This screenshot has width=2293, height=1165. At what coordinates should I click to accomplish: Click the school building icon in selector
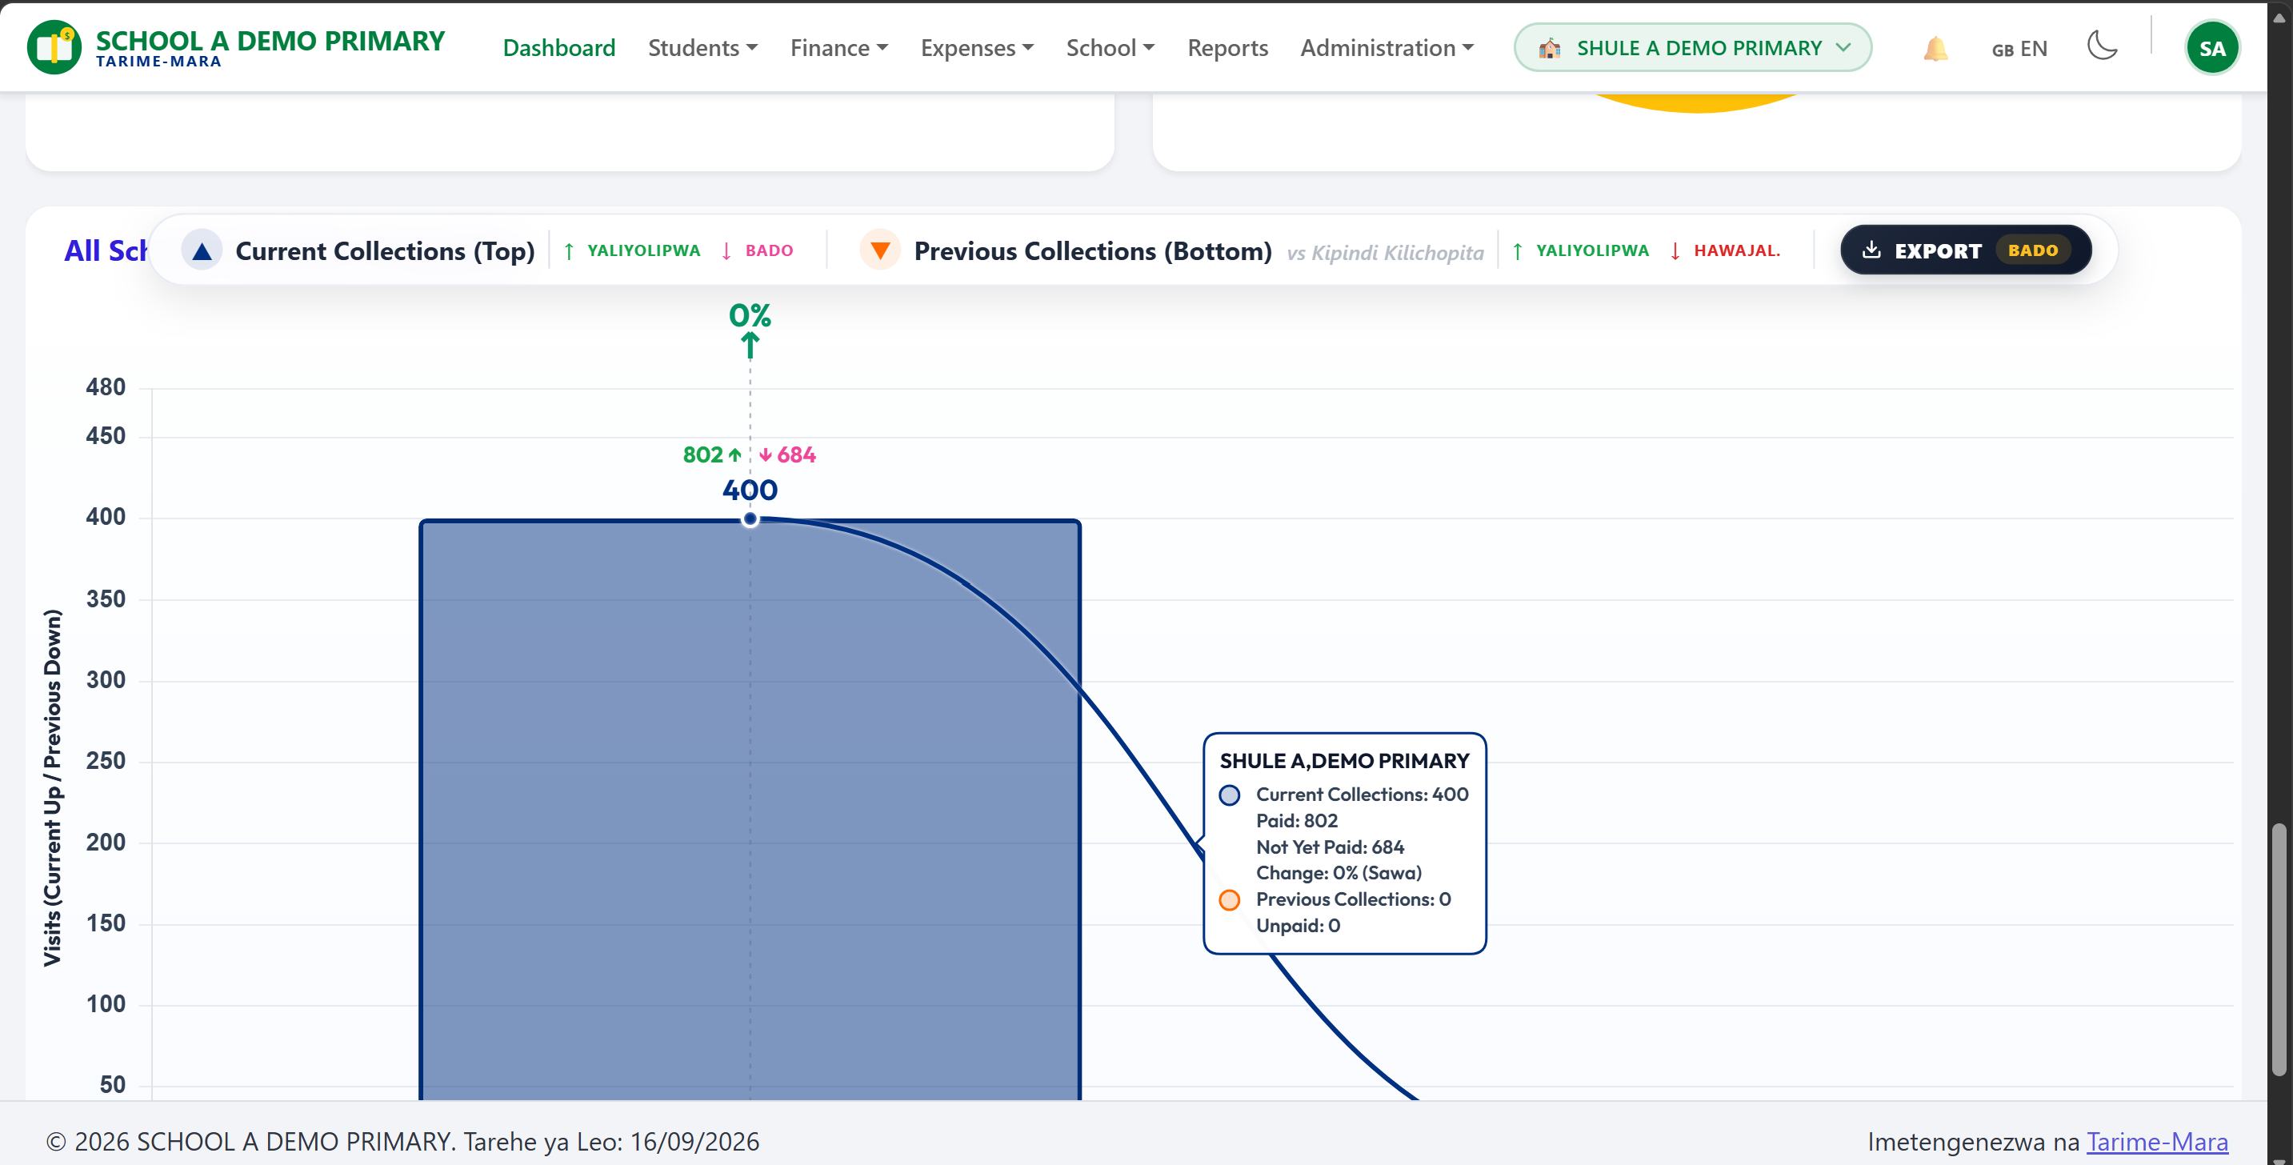(x=1550, y=48)
